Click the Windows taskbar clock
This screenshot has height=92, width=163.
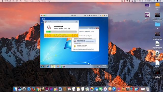[x=104, y=66]
